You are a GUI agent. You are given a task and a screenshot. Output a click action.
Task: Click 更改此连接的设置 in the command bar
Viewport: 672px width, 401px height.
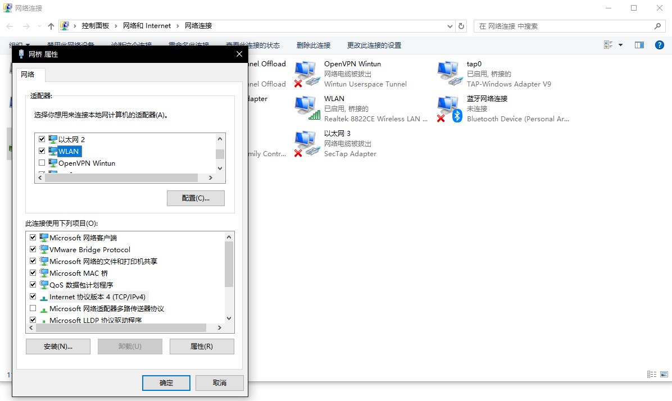pos(374,45)
